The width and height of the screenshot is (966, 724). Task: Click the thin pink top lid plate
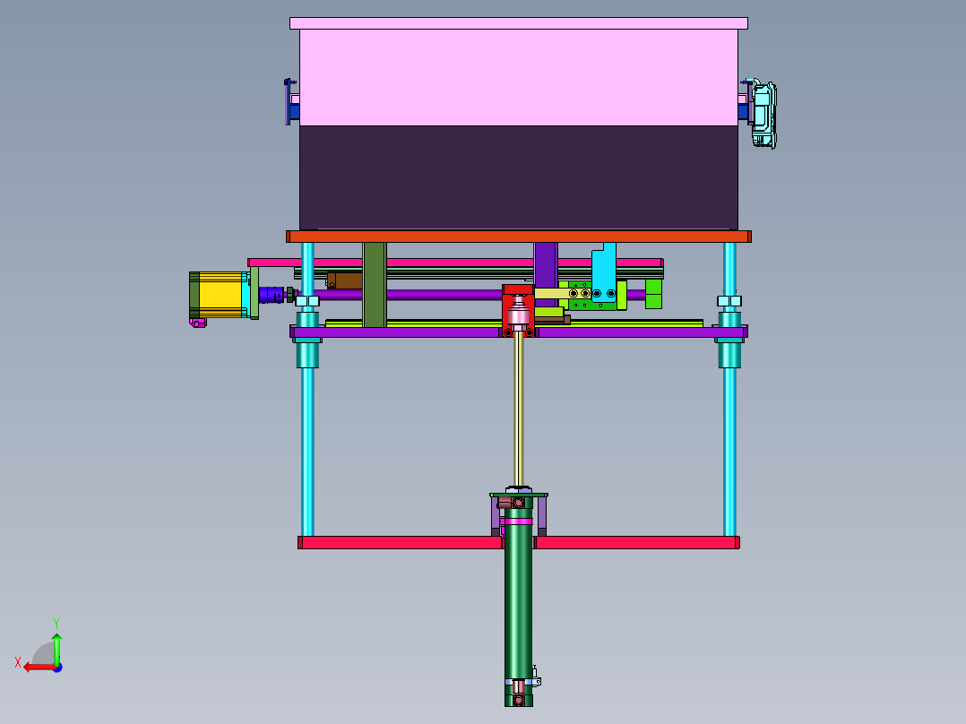(519, 23)
